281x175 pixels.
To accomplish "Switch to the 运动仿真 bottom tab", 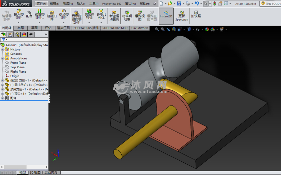I will pyautogui.click(x=51, y=173).
